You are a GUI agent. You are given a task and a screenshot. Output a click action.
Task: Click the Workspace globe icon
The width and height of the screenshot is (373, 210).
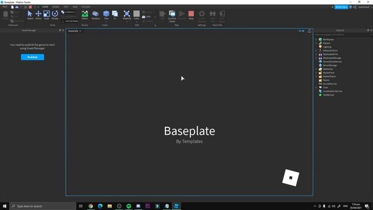pos(320,40)
